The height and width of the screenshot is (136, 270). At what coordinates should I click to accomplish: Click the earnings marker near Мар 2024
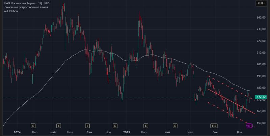pyautogui.click(x=33, y=126)
